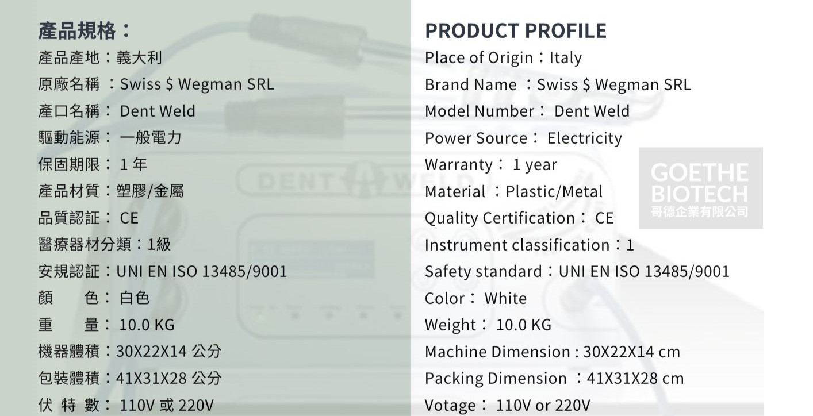Click the Warranty 1 year text
This screenshot has height=416, width=813.
pyautogui.click(x=491, y=165)
